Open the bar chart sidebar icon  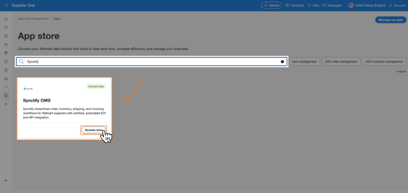pos(6,79)
